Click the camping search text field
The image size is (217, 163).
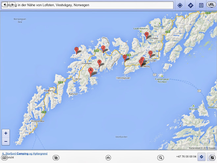87,5
